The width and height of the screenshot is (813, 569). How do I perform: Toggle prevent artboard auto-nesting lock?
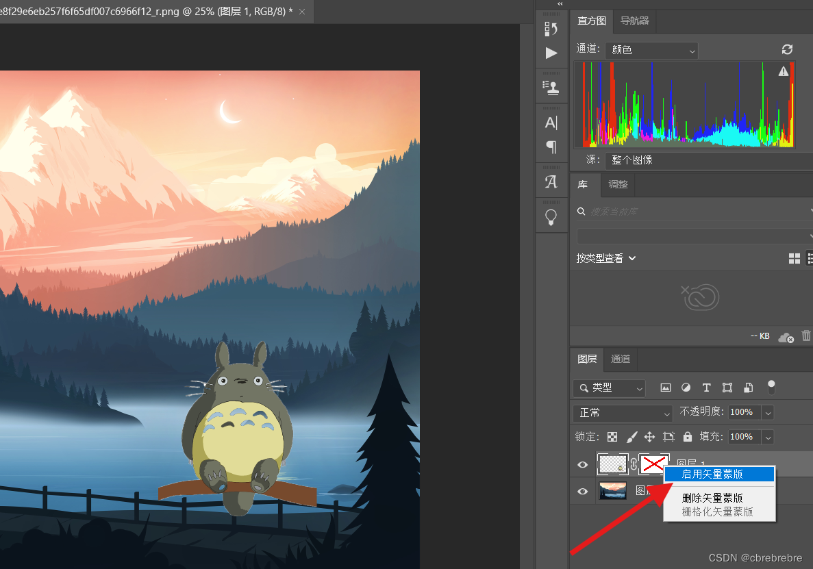tap(669, 437)
